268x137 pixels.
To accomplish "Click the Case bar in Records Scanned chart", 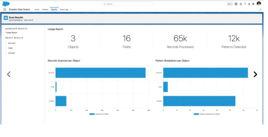I will click(56, 87).
